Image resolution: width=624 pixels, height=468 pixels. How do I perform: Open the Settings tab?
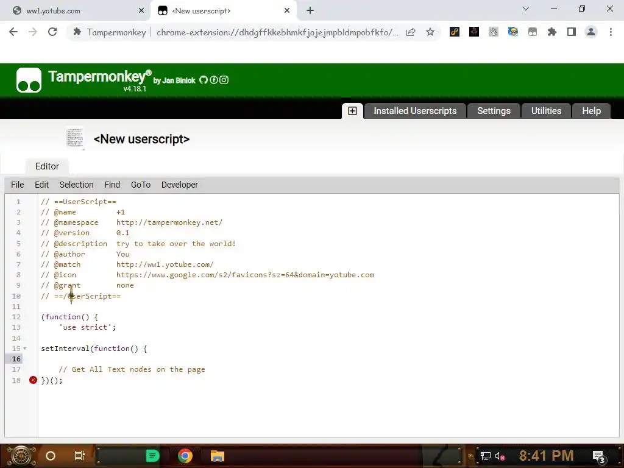coord(494,111)
